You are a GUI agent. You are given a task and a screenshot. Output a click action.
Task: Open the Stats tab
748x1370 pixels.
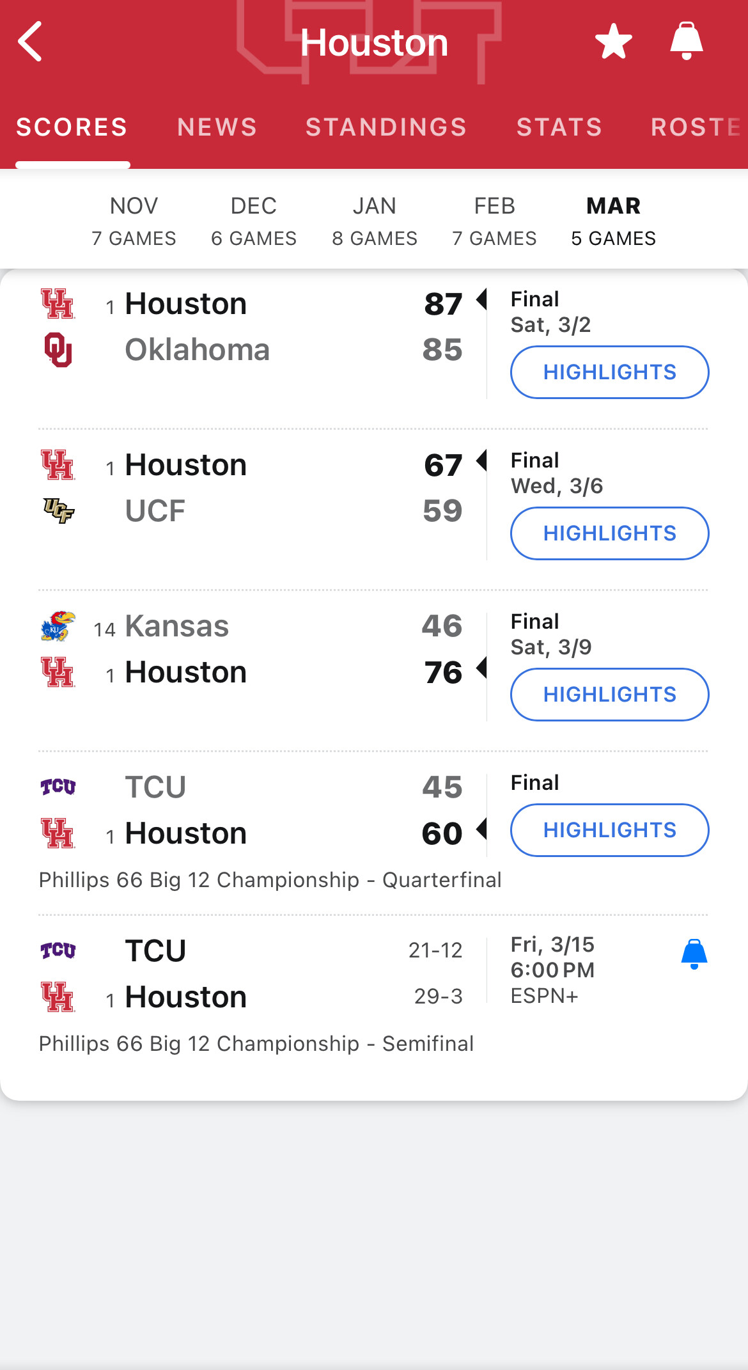[559, 127]
